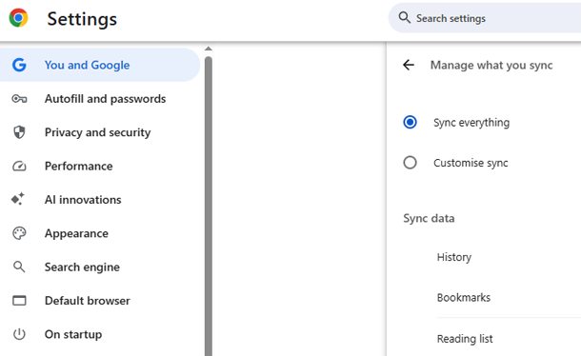Screen dimensions: 581x356
Task: Go back using the arrow beside Manage what you sync
Action: pos(409,65)
